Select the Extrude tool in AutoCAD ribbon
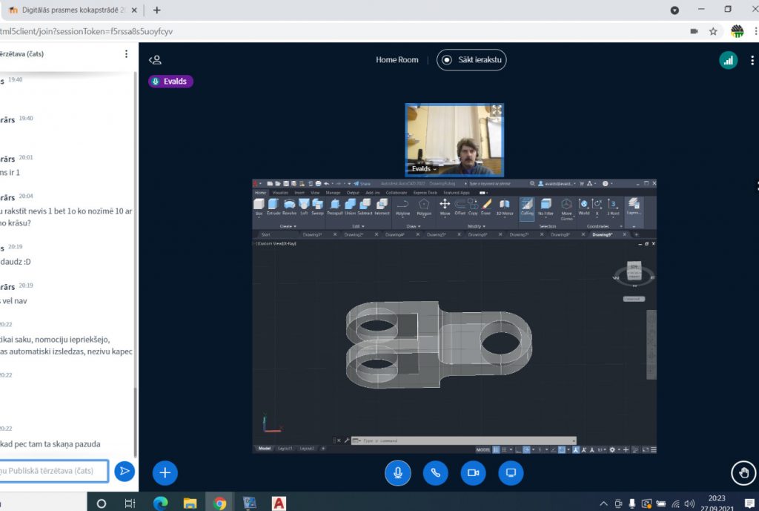The width and height of the screenshot is (759, 511). (273, 206)
